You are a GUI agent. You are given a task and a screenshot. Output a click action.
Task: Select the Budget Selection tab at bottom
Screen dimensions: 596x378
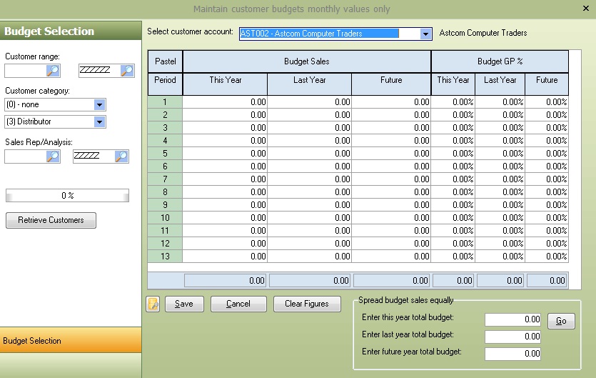(70, 341)
